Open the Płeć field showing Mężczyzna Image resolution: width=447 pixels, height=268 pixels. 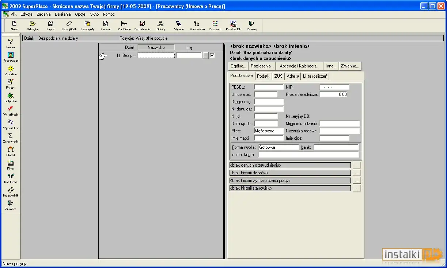click(269, 131)
